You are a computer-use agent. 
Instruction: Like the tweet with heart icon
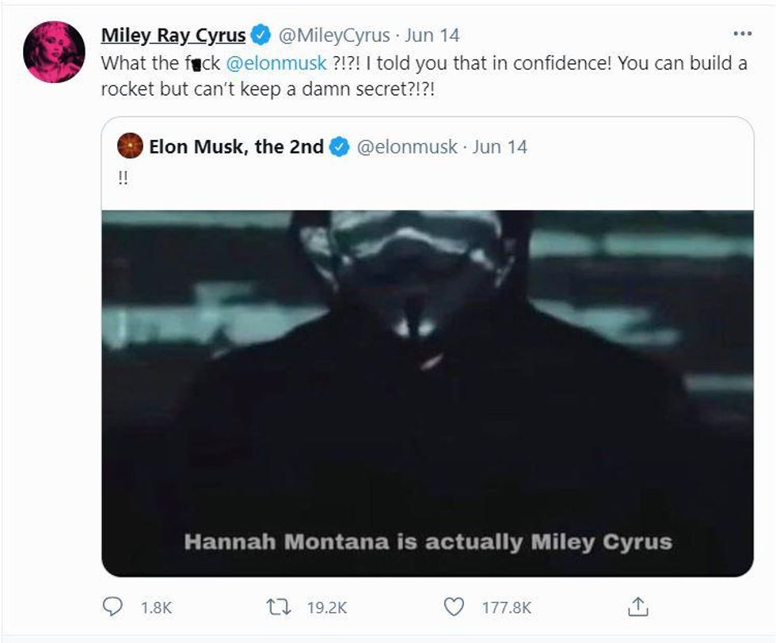[x=454, y=607]
